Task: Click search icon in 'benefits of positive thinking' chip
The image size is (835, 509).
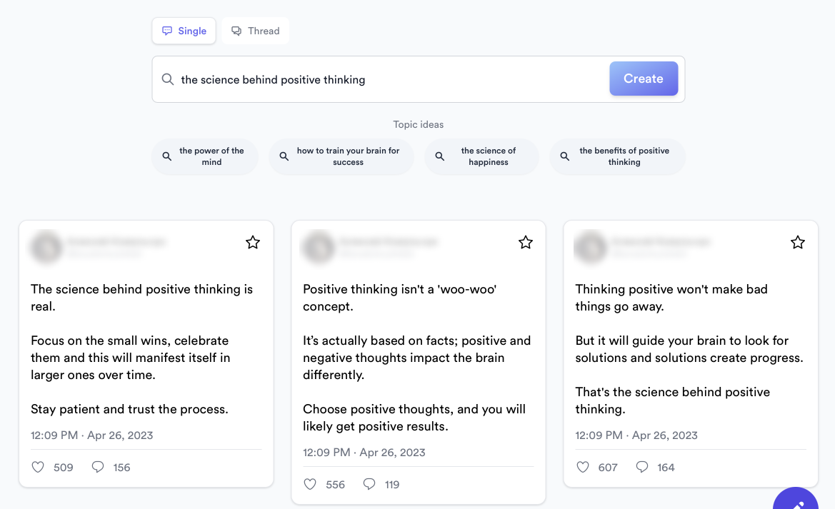Action: (565, 156)
